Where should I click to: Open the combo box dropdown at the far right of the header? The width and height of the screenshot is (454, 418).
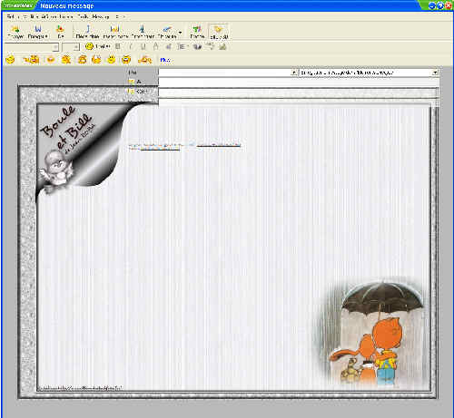(435, 73)
